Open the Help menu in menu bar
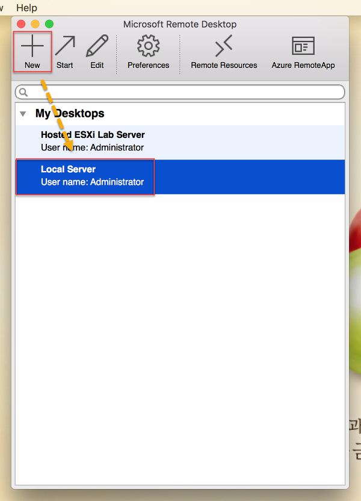 (x=27, y=8)
